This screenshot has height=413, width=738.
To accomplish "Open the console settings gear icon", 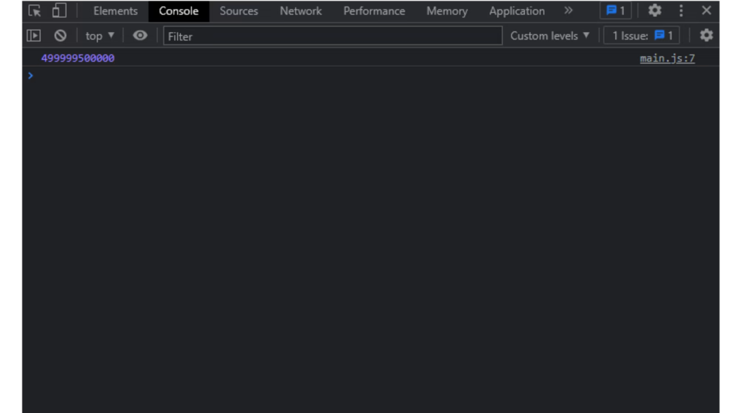I will (x=707, y=35).
